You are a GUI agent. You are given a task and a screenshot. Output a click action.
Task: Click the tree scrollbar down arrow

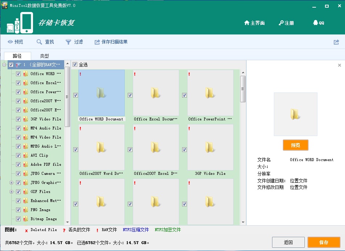[x=67, y=222]
